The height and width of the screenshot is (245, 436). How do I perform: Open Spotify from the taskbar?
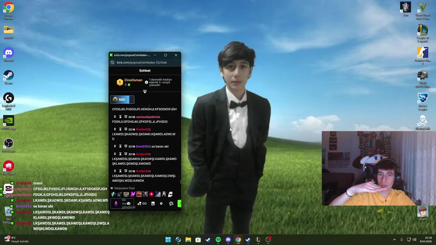click(218, 240)
